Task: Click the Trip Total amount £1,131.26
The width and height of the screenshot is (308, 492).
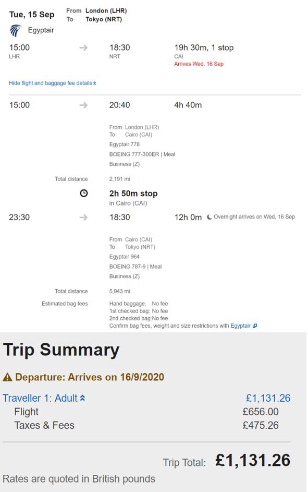Action: 253,460
